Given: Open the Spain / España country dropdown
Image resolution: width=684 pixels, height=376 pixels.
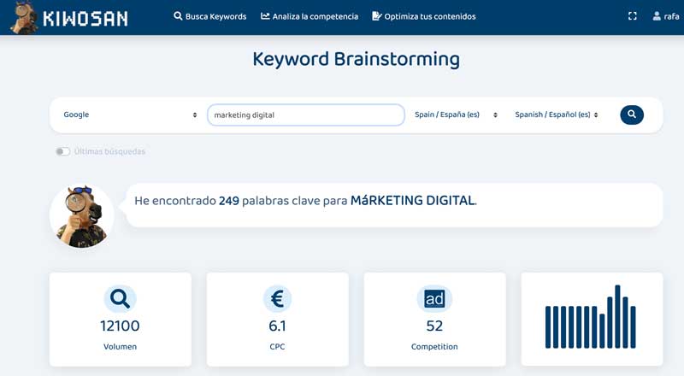Looking at the screenshot, I should 456,115.
